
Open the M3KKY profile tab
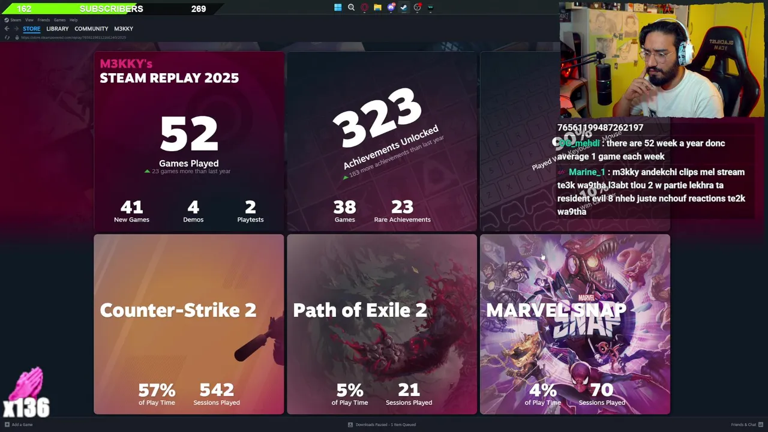click(124, 29)
